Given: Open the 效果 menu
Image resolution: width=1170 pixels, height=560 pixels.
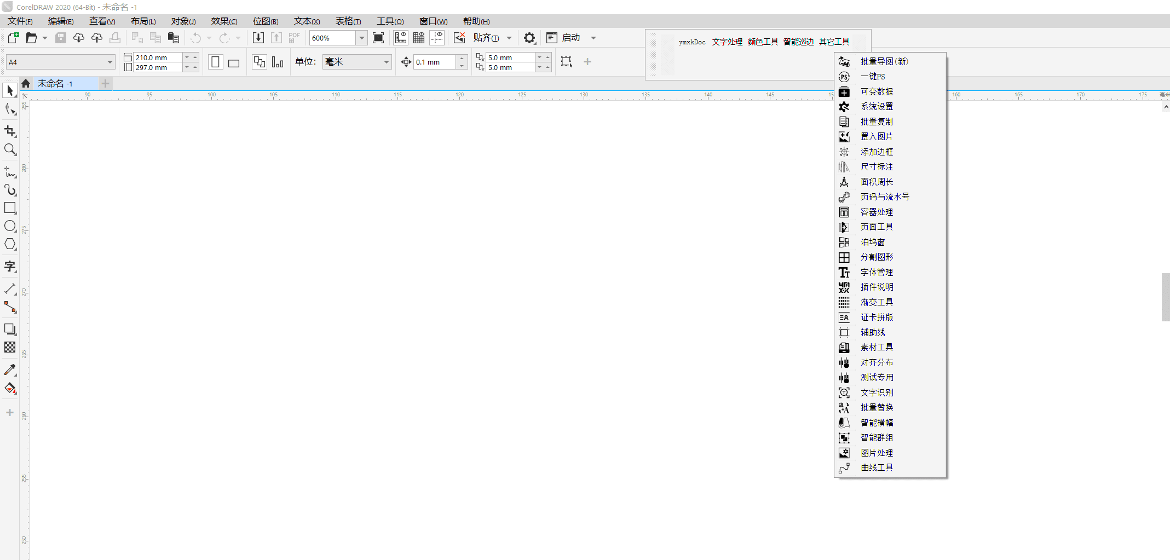Looking at the screenshot, I should click(x=224, y=21).
